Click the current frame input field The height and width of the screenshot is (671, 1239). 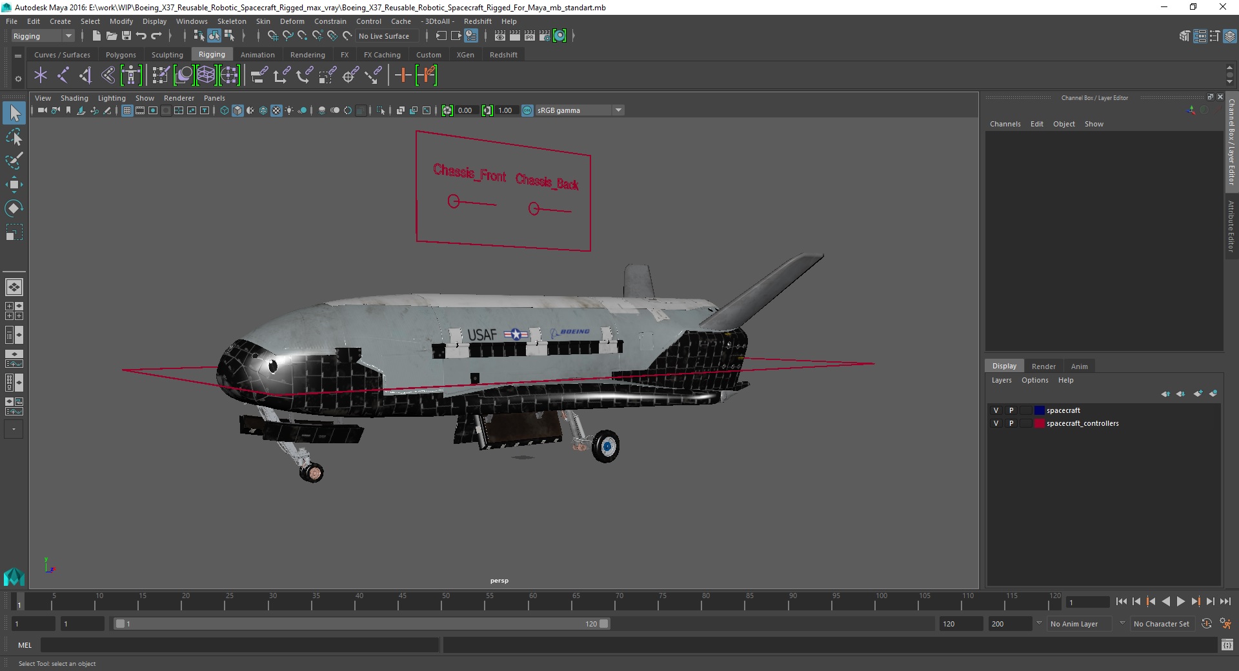click(1087, 603)
